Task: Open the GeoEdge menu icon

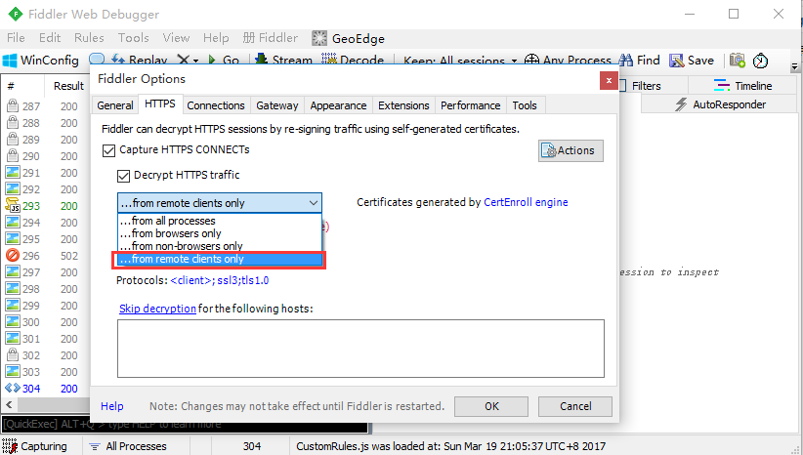Action: pos(319,38)
